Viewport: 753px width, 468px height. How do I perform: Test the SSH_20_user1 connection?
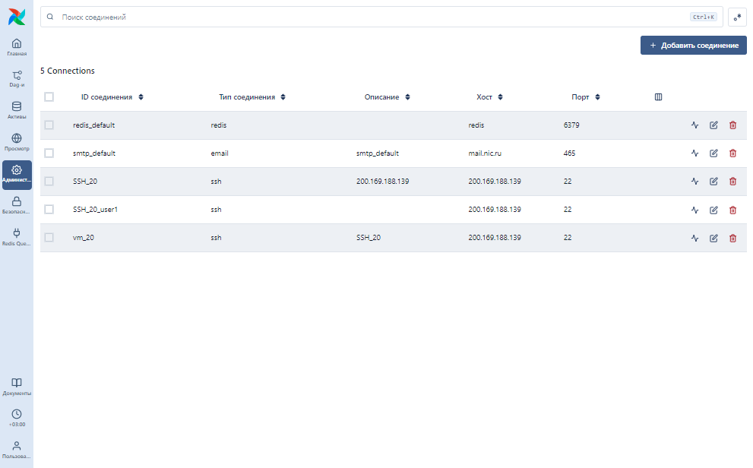click(694, 210)
